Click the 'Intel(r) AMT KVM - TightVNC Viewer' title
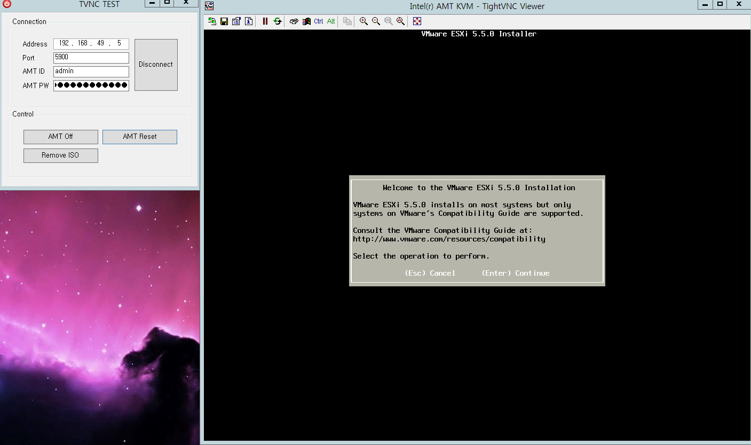 [477, 6]
